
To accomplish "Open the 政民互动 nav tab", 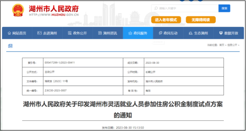I will (x=168, y=33).
